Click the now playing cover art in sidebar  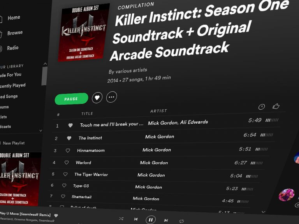(x=19, y=179)
